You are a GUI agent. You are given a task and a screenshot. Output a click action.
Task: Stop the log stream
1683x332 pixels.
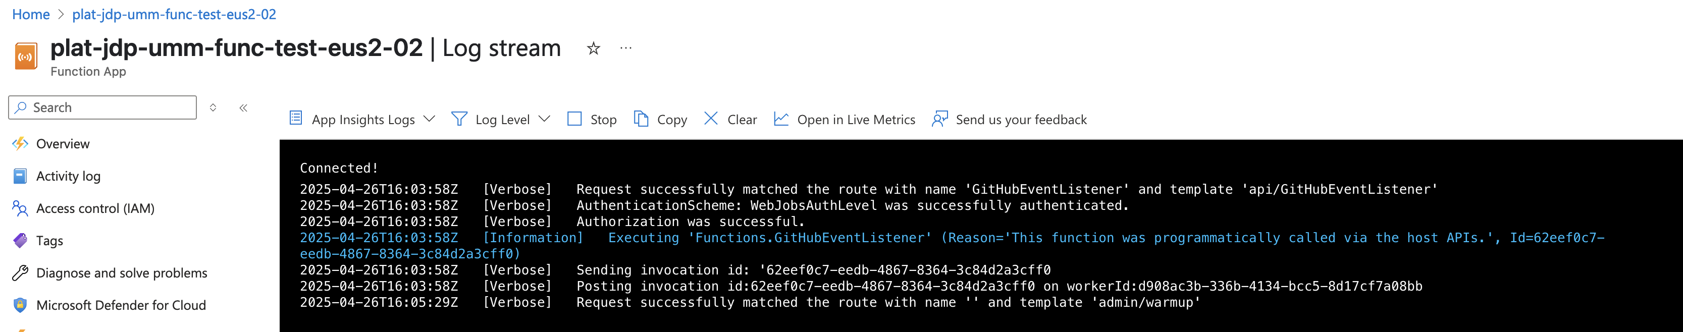point(592,119)
